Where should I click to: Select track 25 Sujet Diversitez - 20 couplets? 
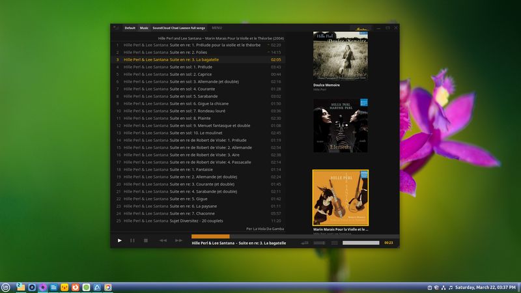coord(199,221)
